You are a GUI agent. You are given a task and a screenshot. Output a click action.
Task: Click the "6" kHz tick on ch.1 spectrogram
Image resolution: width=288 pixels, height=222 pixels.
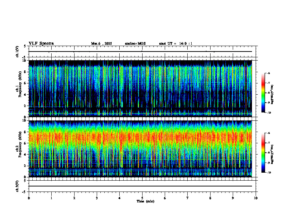tap(25, 83)
